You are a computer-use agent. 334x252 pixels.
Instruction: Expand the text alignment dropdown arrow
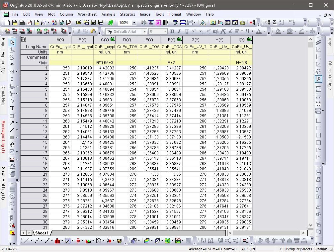tap(242, 32)
